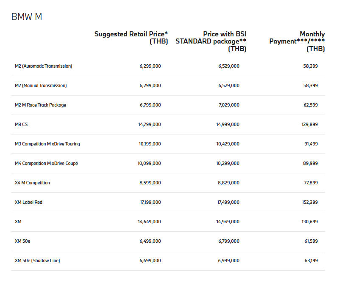
Task: Click the 14,949,000 BSI package price
Action: (228, 222)
